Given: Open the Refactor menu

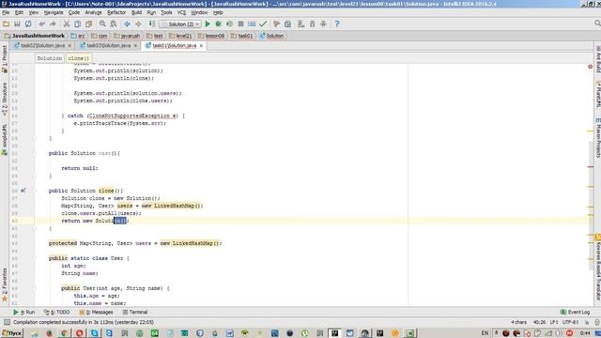Looking at the screenshot, I should [116, 12].
